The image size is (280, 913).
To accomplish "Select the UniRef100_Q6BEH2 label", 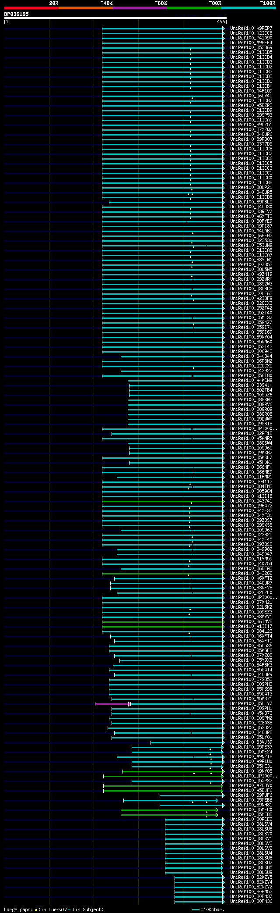I will point(251,235).
